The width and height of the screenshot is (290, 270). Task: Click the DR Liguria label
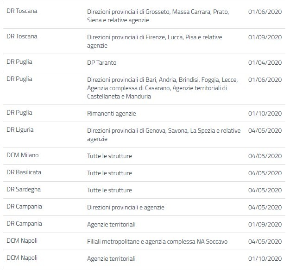click(x=20, y=130)
